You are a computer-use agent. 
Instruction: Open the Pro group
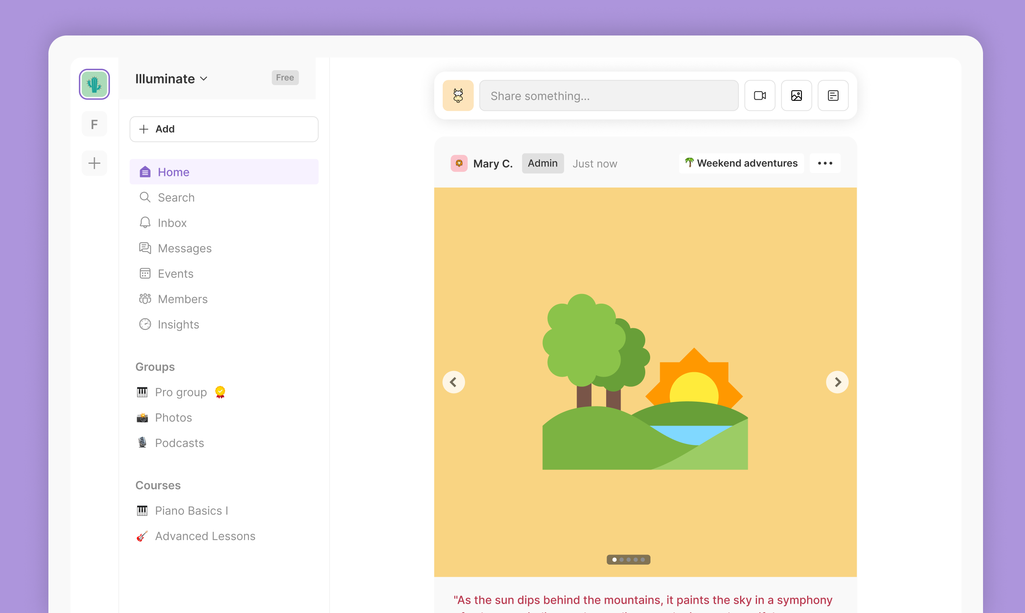click(181, 392)
